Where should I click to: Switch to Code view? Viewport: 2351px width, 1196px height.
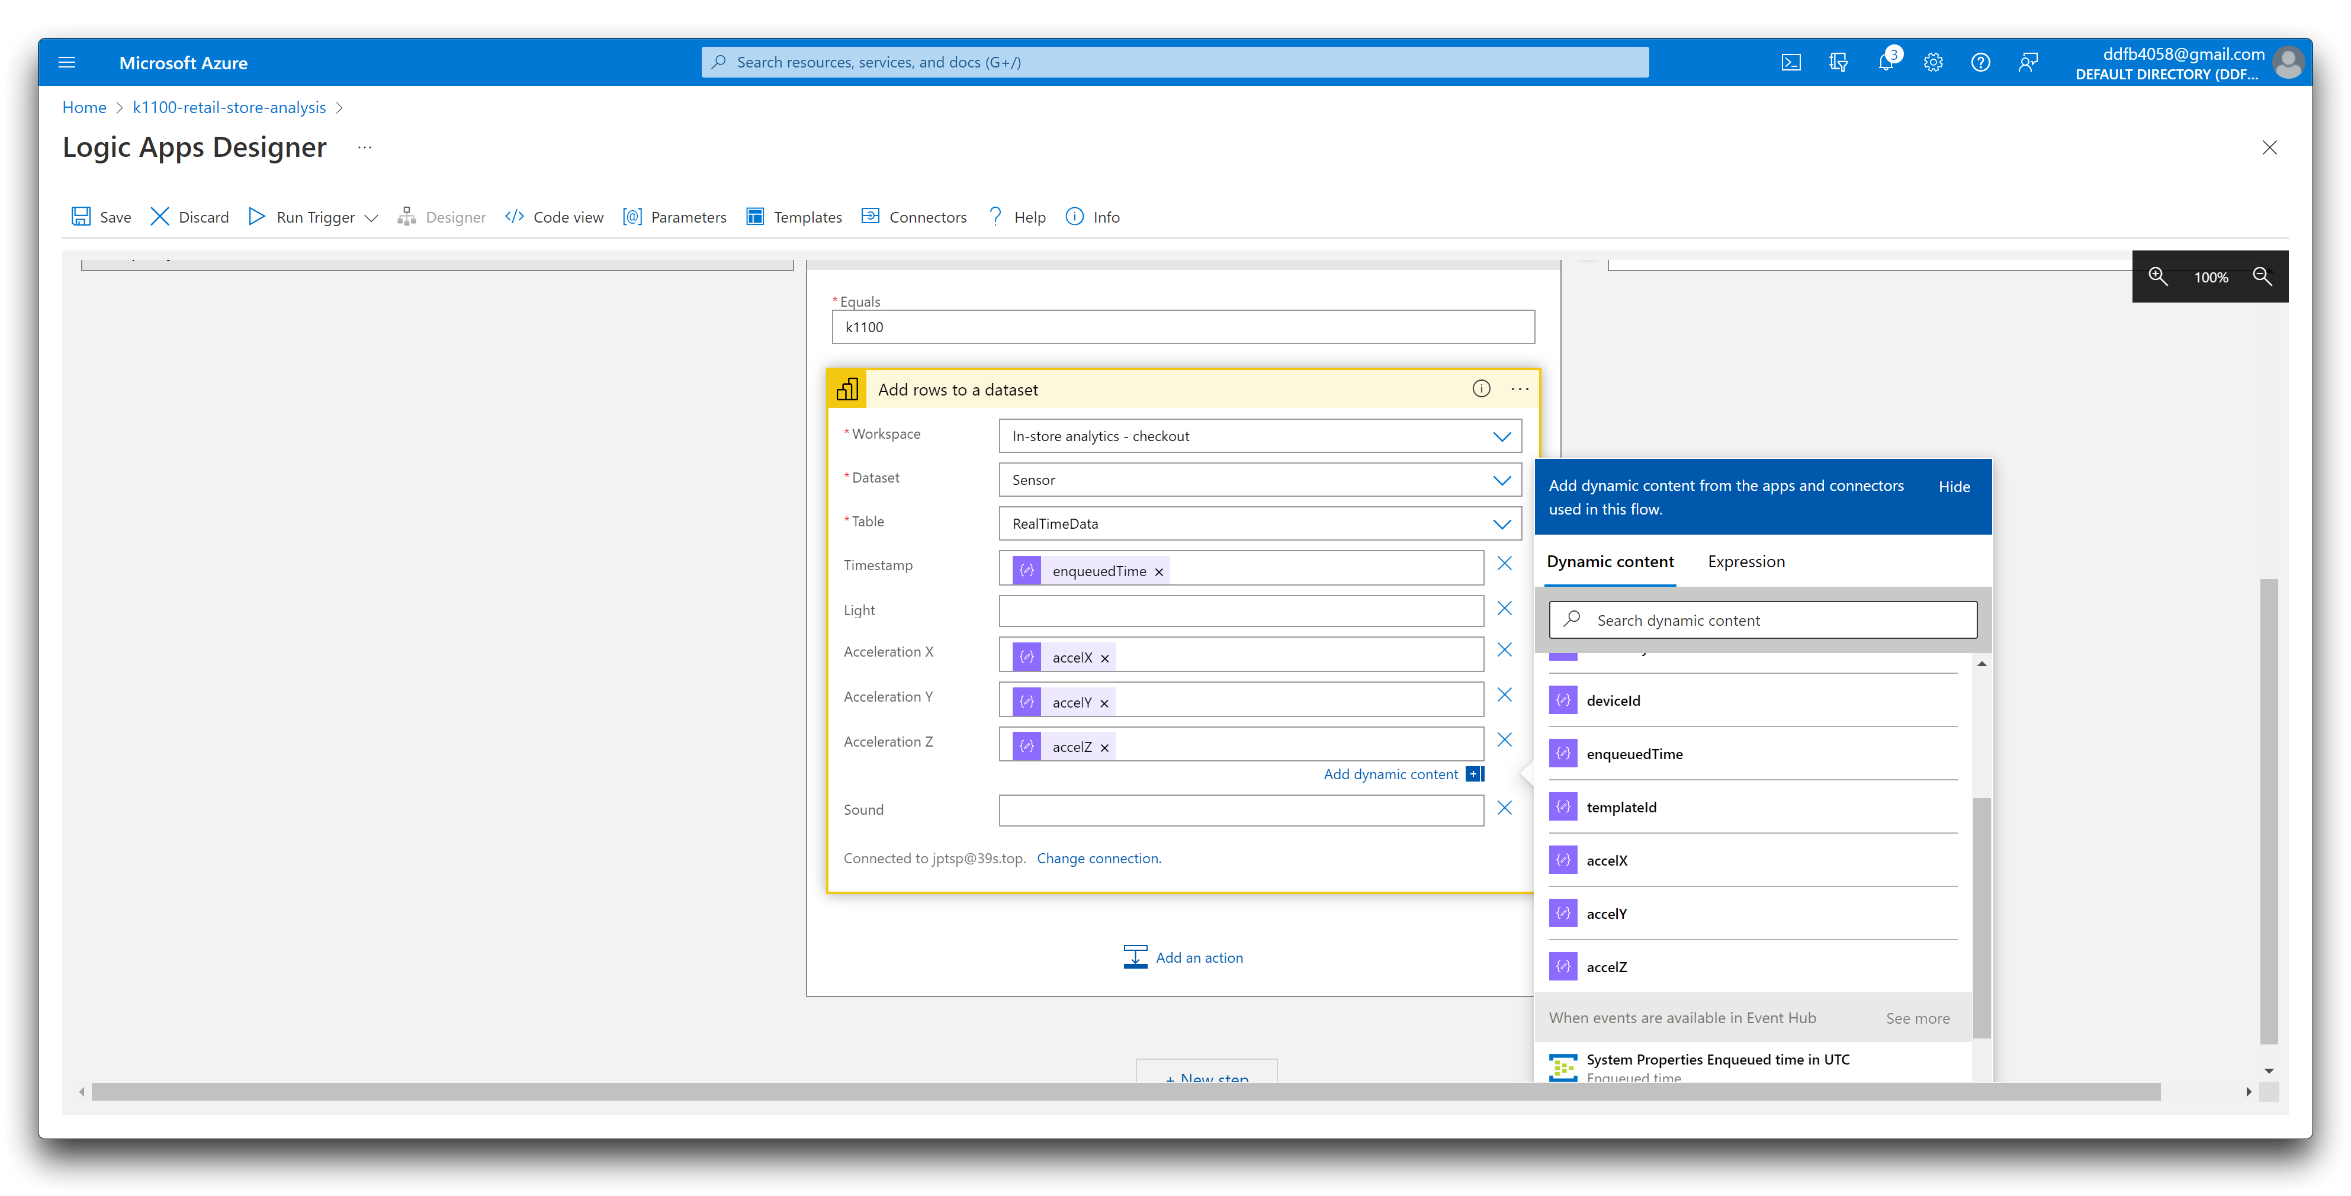554,216
